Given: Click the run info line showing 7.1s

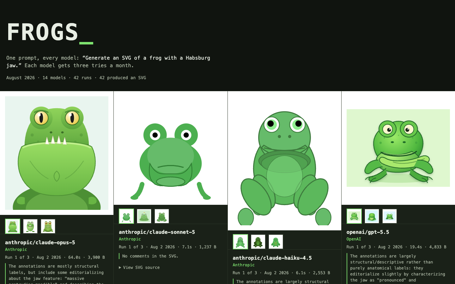Looking at the screenshot, I should pos(167,247).
